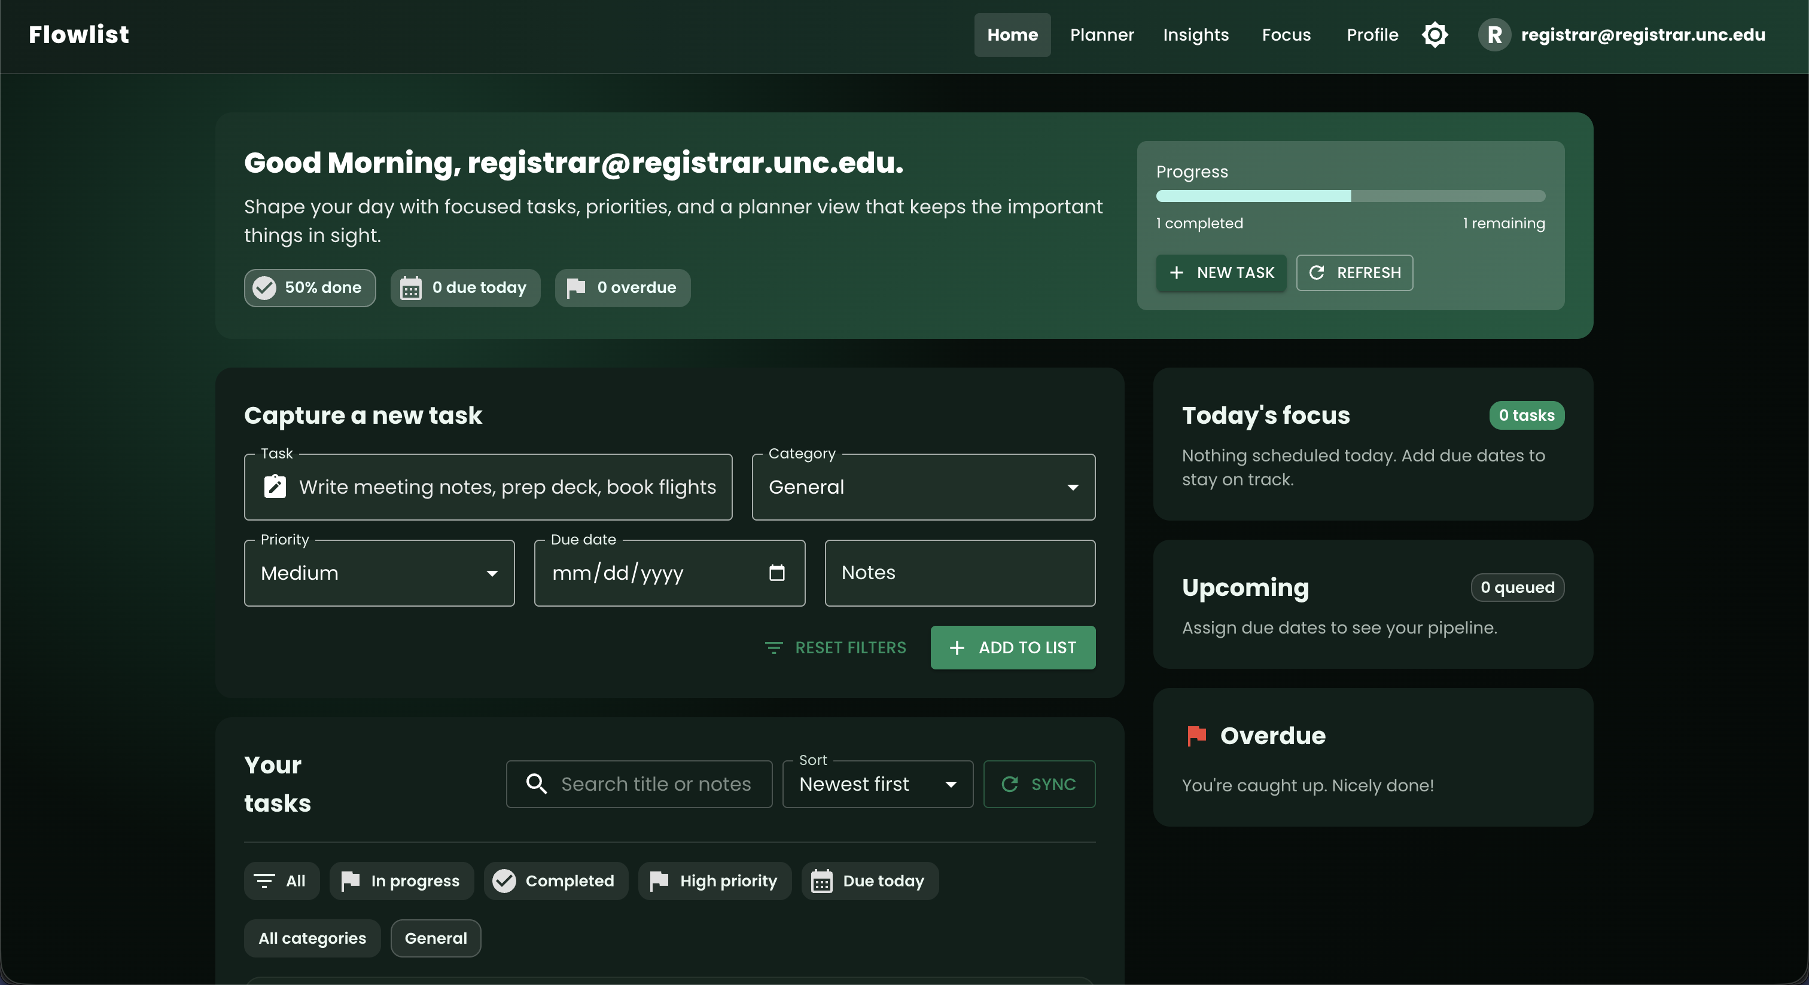Click the search magnifier icon
1809x985 pixels.
pyautogui.click(x=537, y=784)
